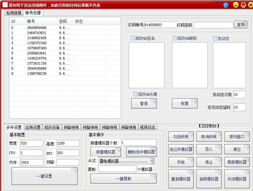The width and height of the screenshot is (253, 191).
Task: Click the 发完动态延时 input field
Action: (240, 107)
